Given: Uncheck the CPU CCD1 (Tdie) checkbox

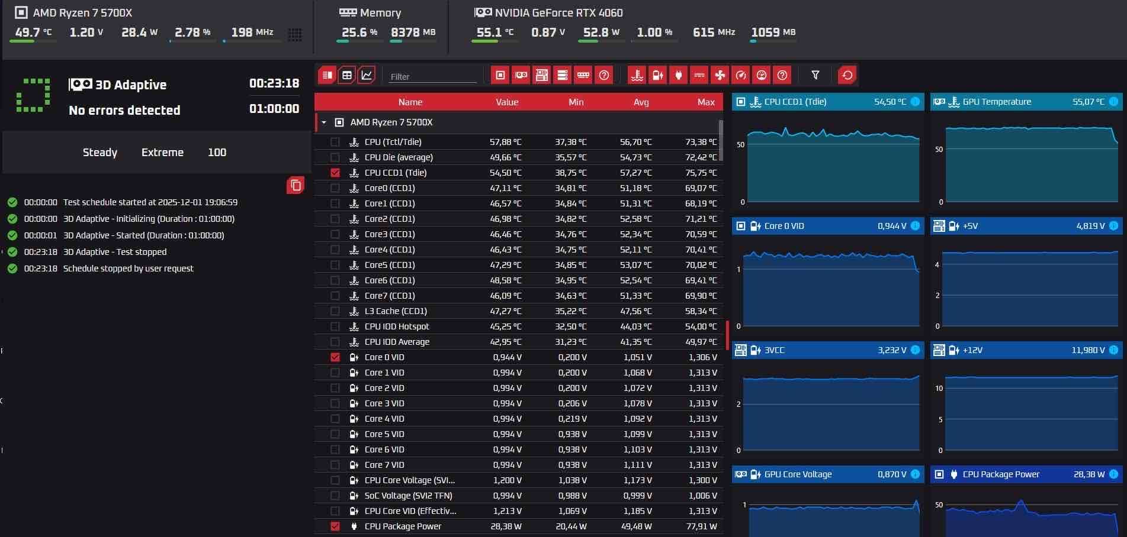Looking at the screenshot, I should (335, 173).
